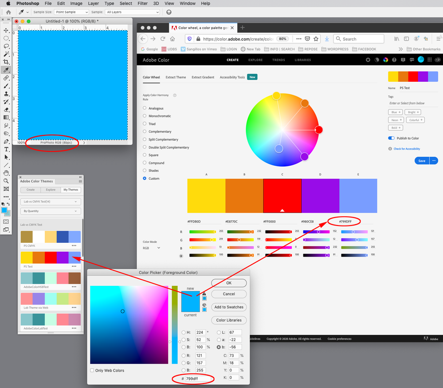
Task: Open browser downloads arrow icon
Action: (327, 39)
